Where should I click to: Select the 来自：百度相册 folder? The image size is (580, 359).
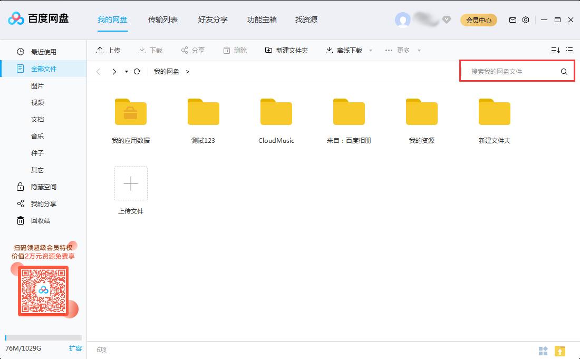pos(349,121)
